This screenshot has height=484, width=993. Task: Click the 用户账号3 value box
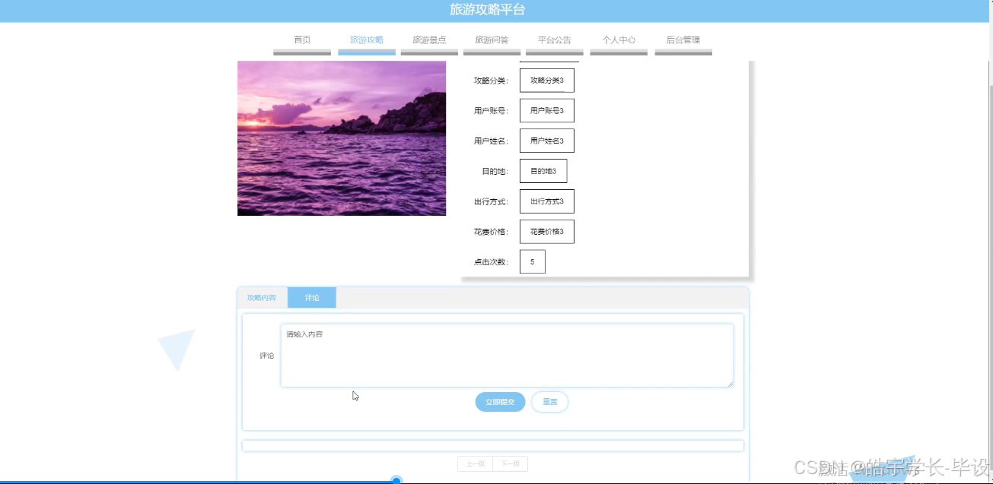point(547,111)
